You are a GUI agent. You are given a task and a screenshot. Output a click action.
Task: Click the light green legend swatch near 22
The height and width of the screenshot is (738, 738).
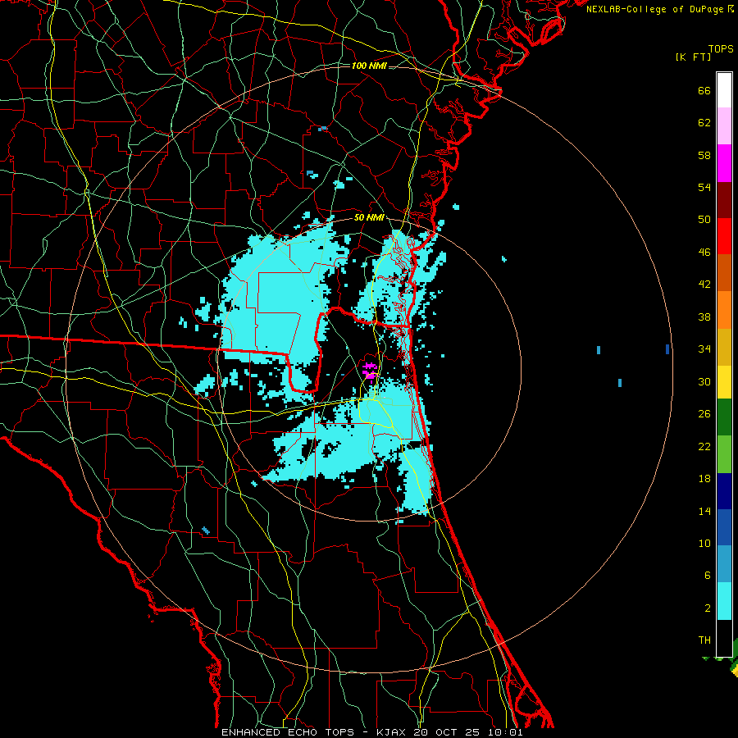[x=724, y=453]
